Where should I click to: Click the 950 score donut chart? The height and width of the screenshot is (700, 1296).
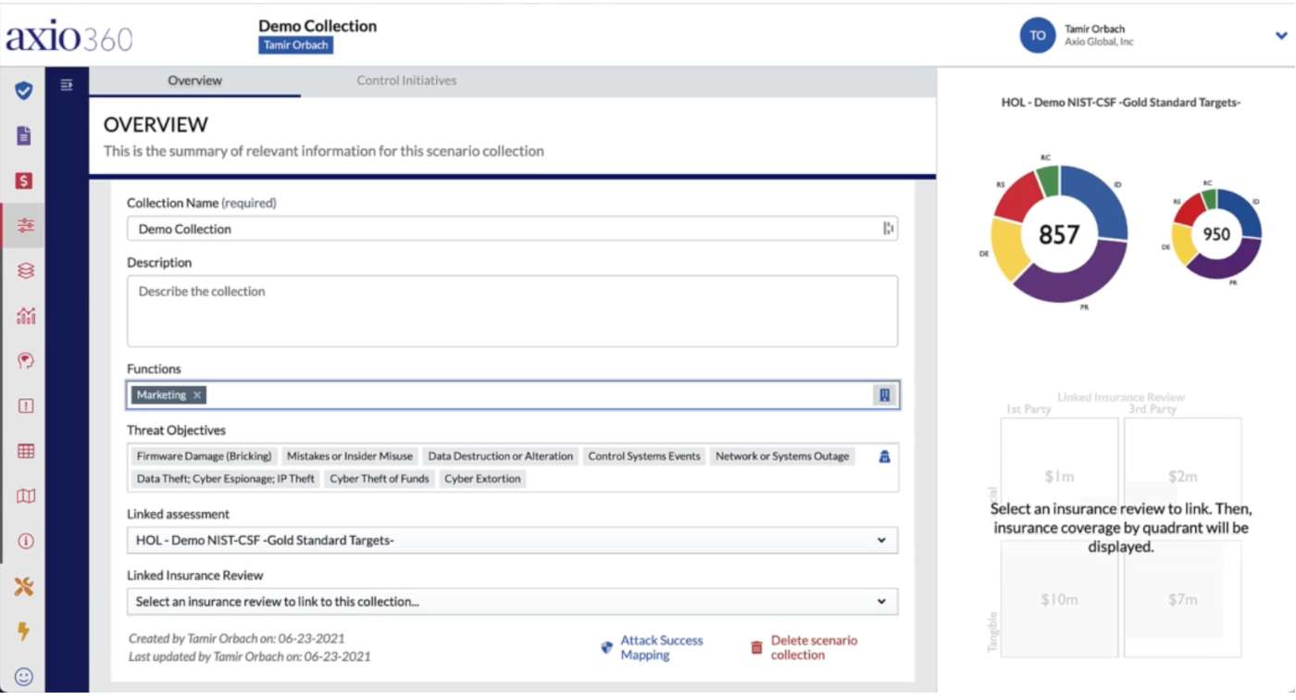point(1216,234)
